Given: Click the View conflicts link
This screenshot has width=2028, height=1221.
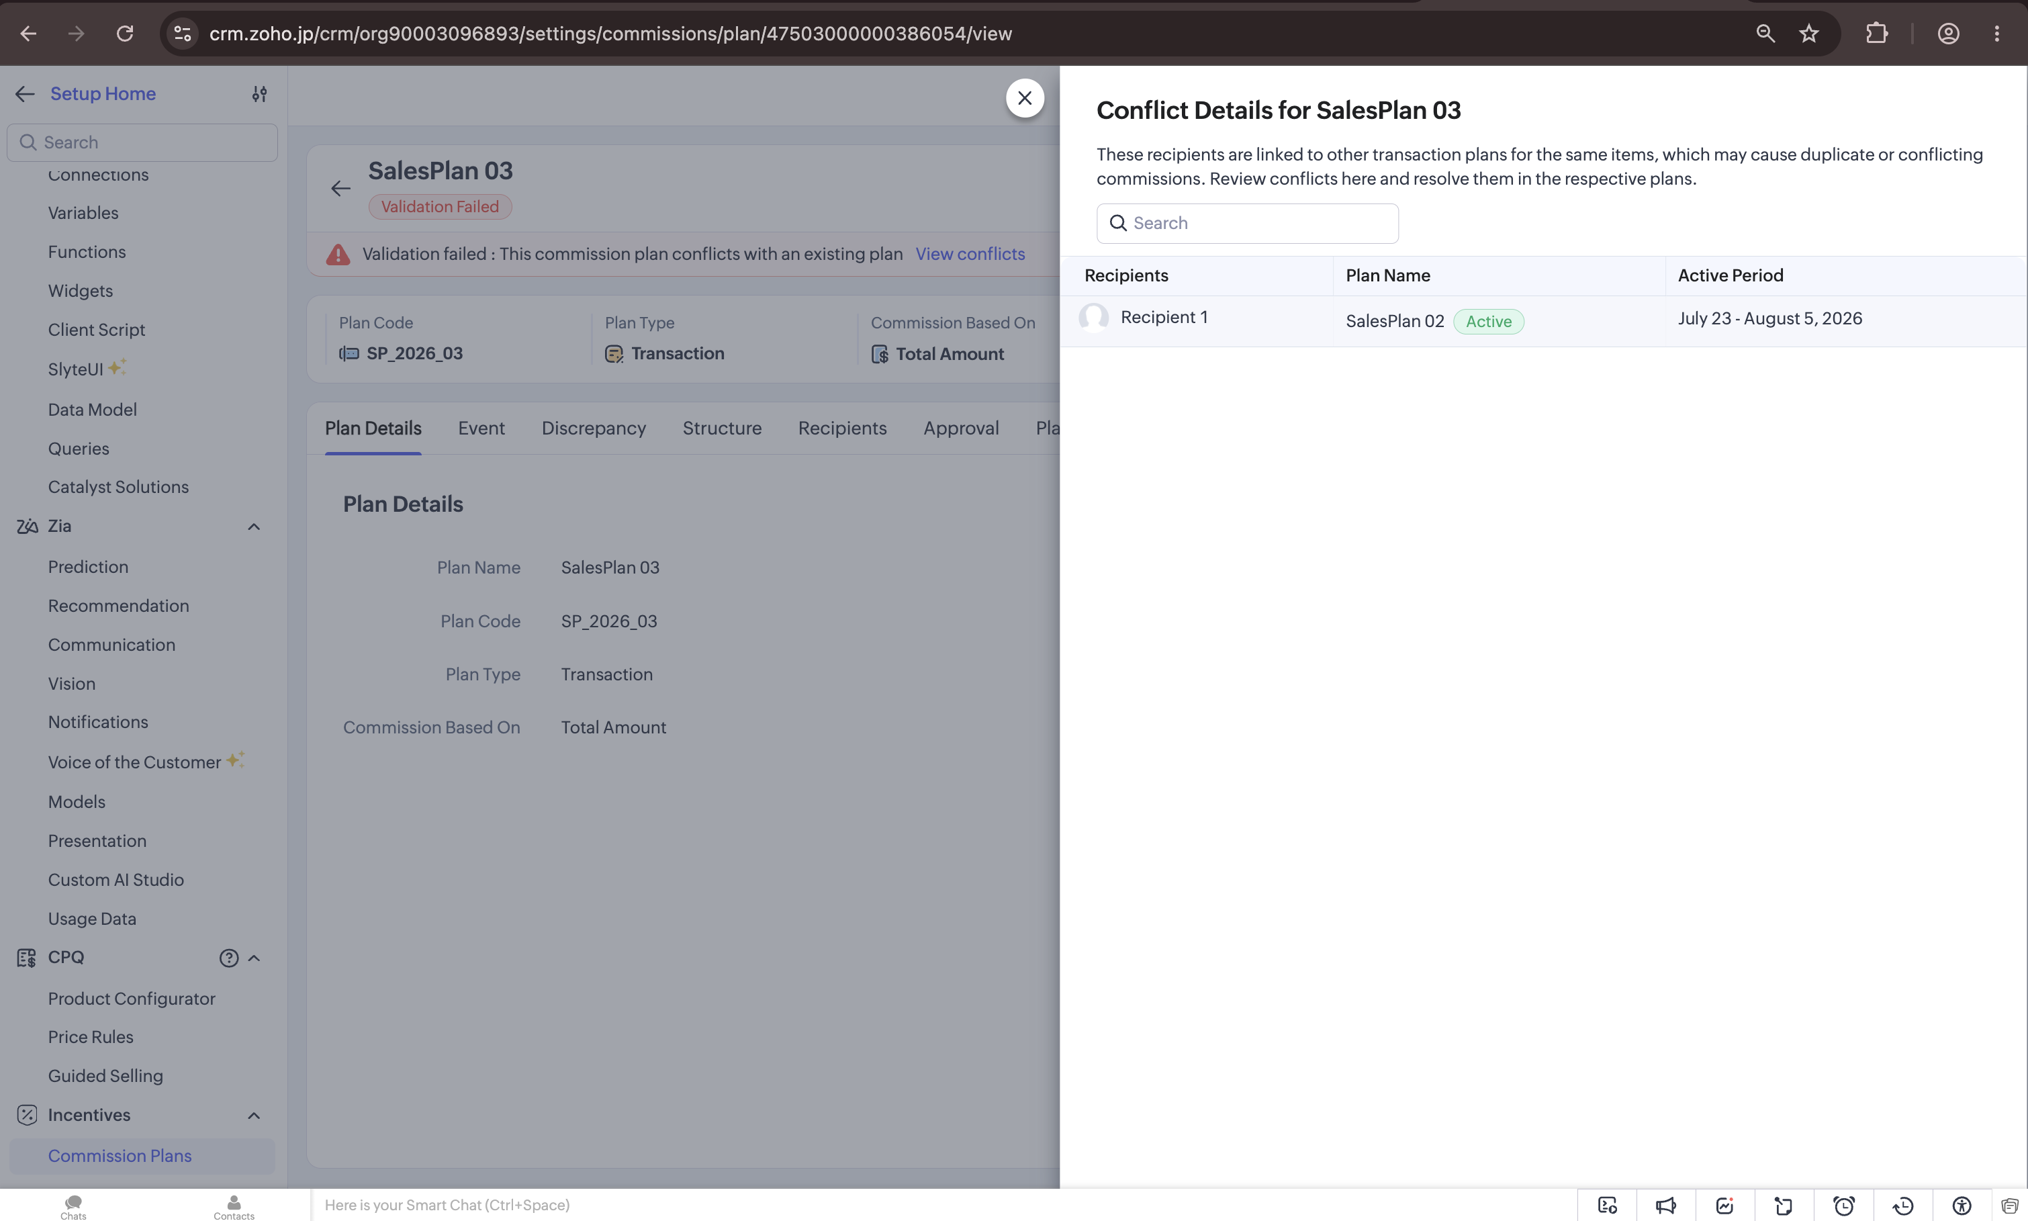Looking at the screenshot, I should click(x=970, y=255).
